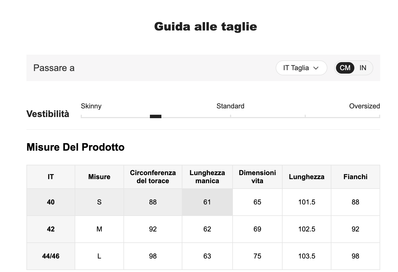Open the IT Taglia size dropdown
Viewport: 398px width, 272px height.
tap(301, 68)
